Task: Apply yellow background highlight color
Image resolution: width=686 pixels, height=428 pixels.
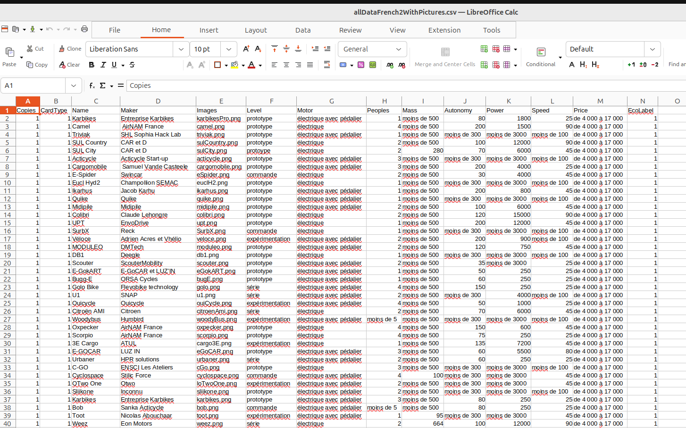Action: click(x=234, y=65)
